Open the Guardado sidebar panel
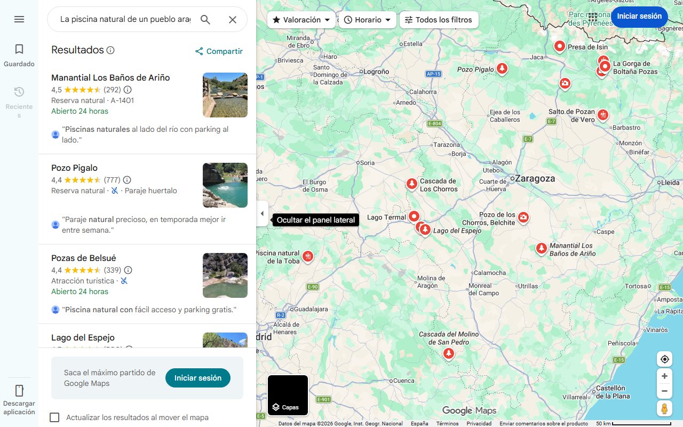This screenshot has height=427, width=683. tap(19, 54)
